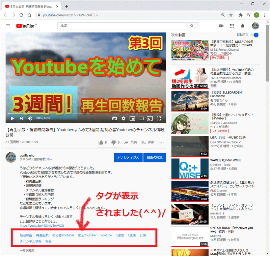This screenshot has width=270, height=256.
Task: Open Chrome zoom magnifier icon
Action: click(x=223, y=15)
